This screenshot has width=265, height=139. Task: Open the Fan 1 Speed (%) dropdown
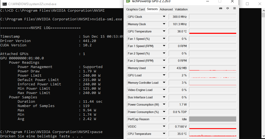click(164, 39)
